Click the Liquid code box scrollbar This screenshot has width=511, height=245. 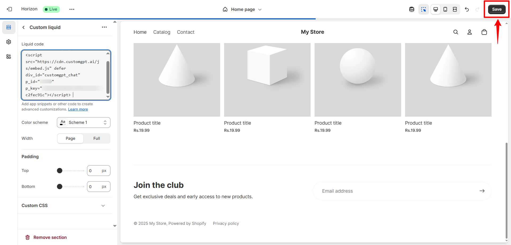pos(108,77)
